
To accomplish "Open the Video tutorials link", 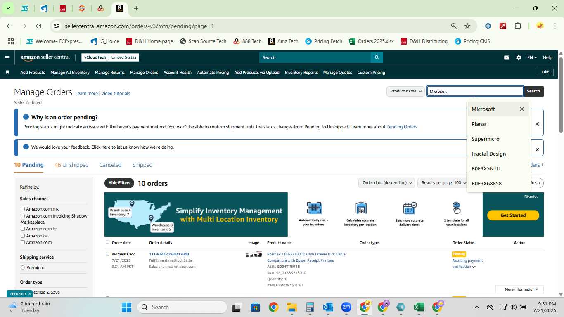I will click(116, 93).
